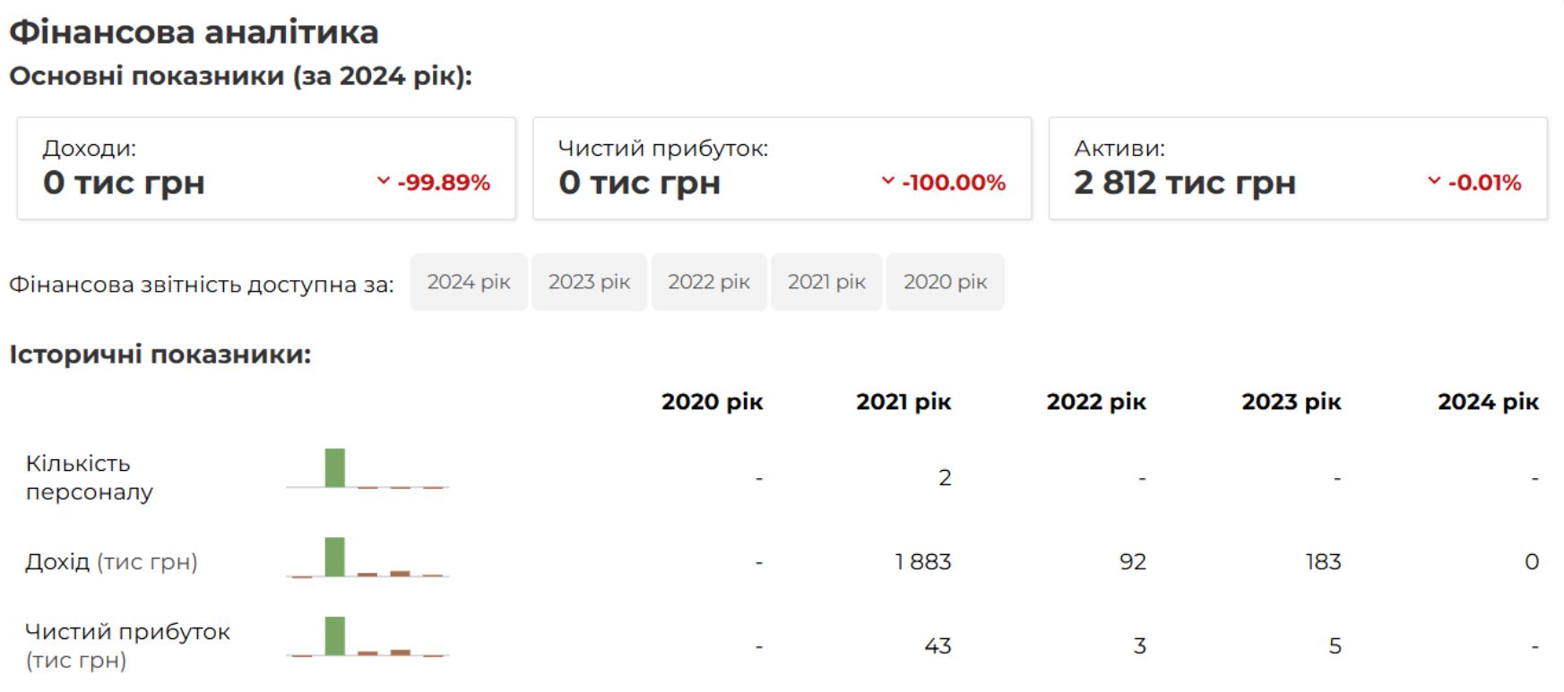Open the 2020 рік financial report
This screenshot has width=1564, height=692.
coord(945,282)
